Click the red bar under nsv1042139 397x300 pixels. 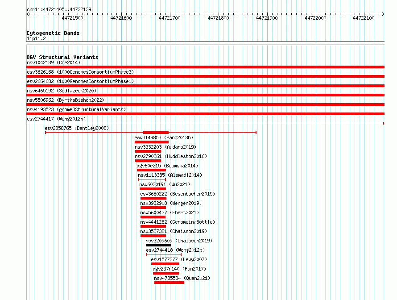coord(205,67)
